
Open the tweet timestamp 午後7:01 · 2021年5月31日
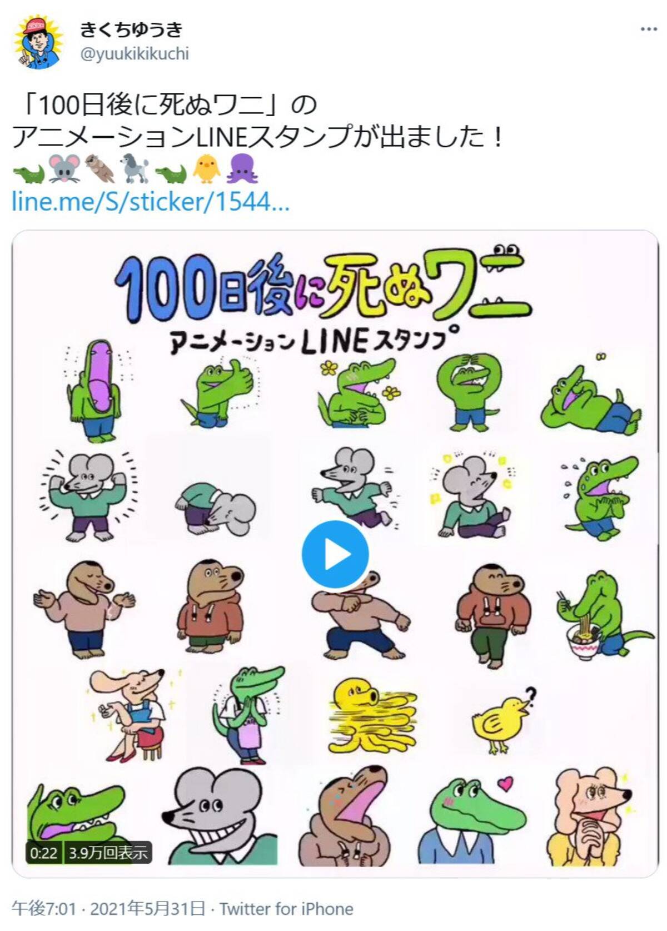tap(108, 909)
